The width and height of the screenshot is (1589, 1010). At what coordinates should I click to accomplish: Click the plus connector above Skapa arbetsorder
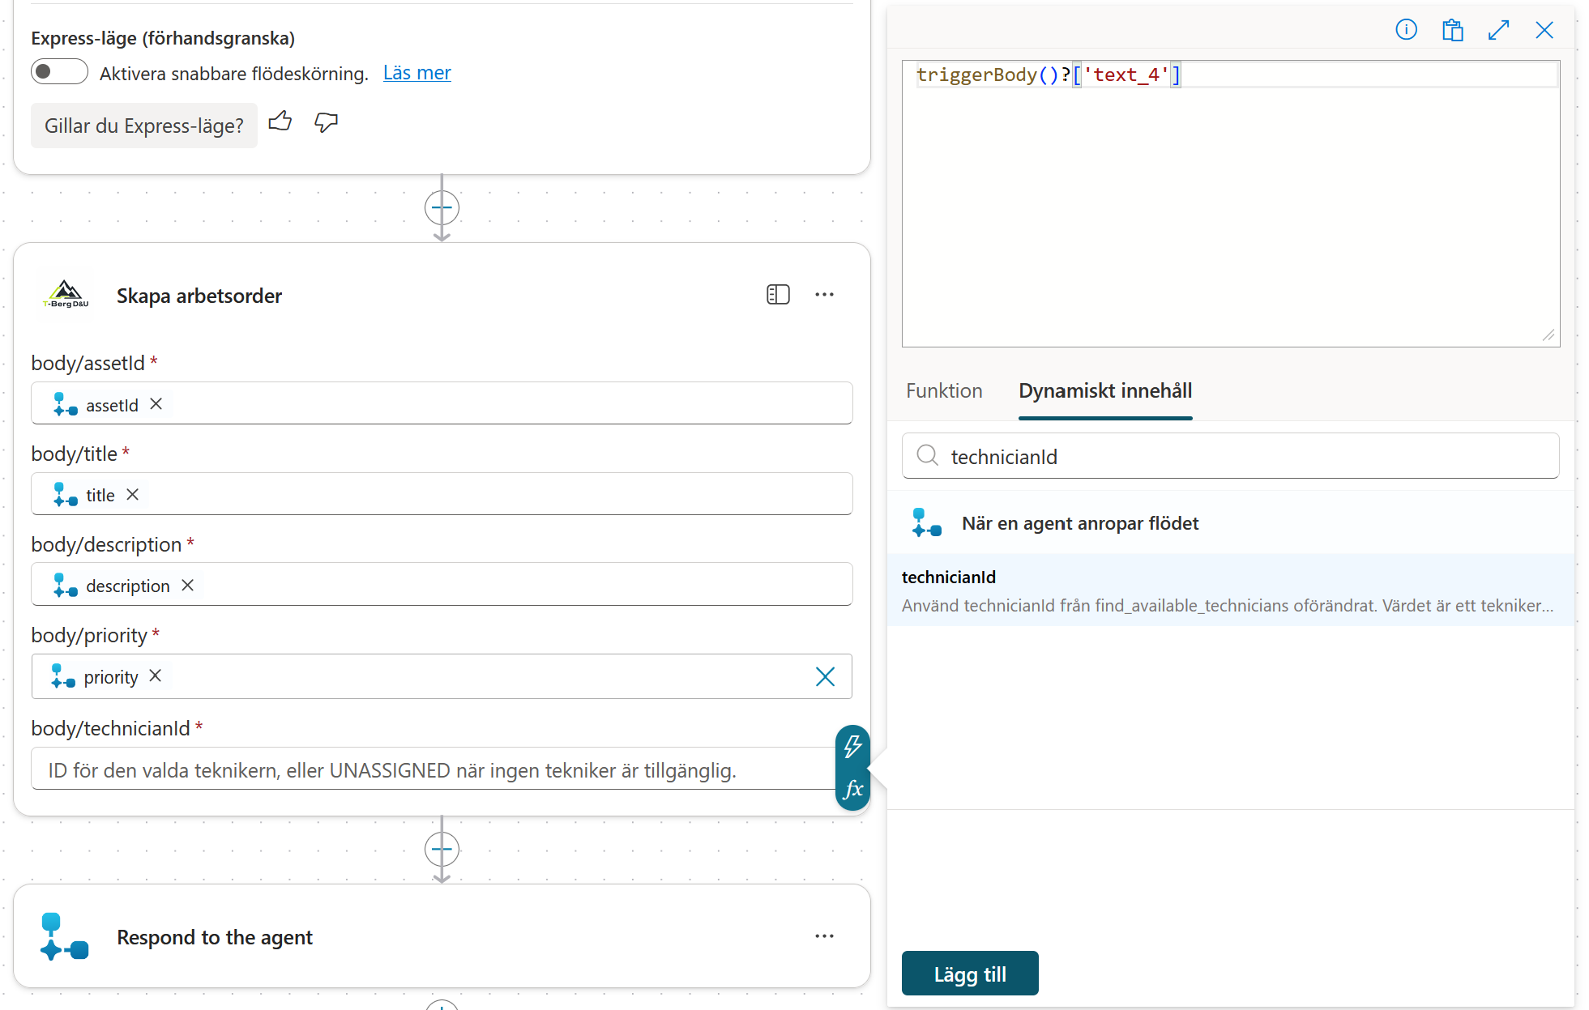(x=442, y=208)
